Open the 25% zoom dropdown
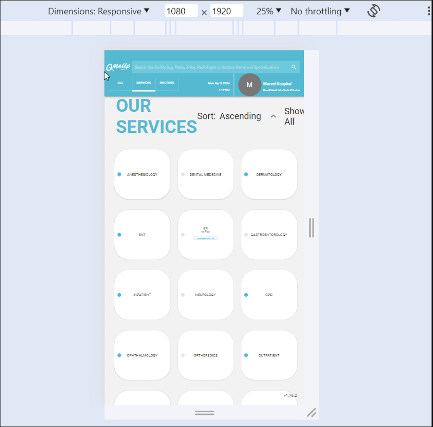 click(x=268, y=12)
